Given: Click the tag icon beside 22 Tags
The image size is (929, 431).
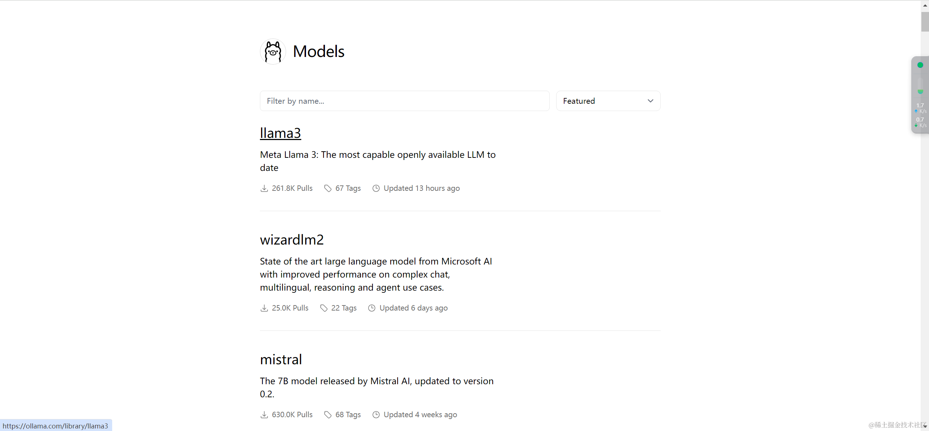Looking at the screenshot, I should 324,308.
